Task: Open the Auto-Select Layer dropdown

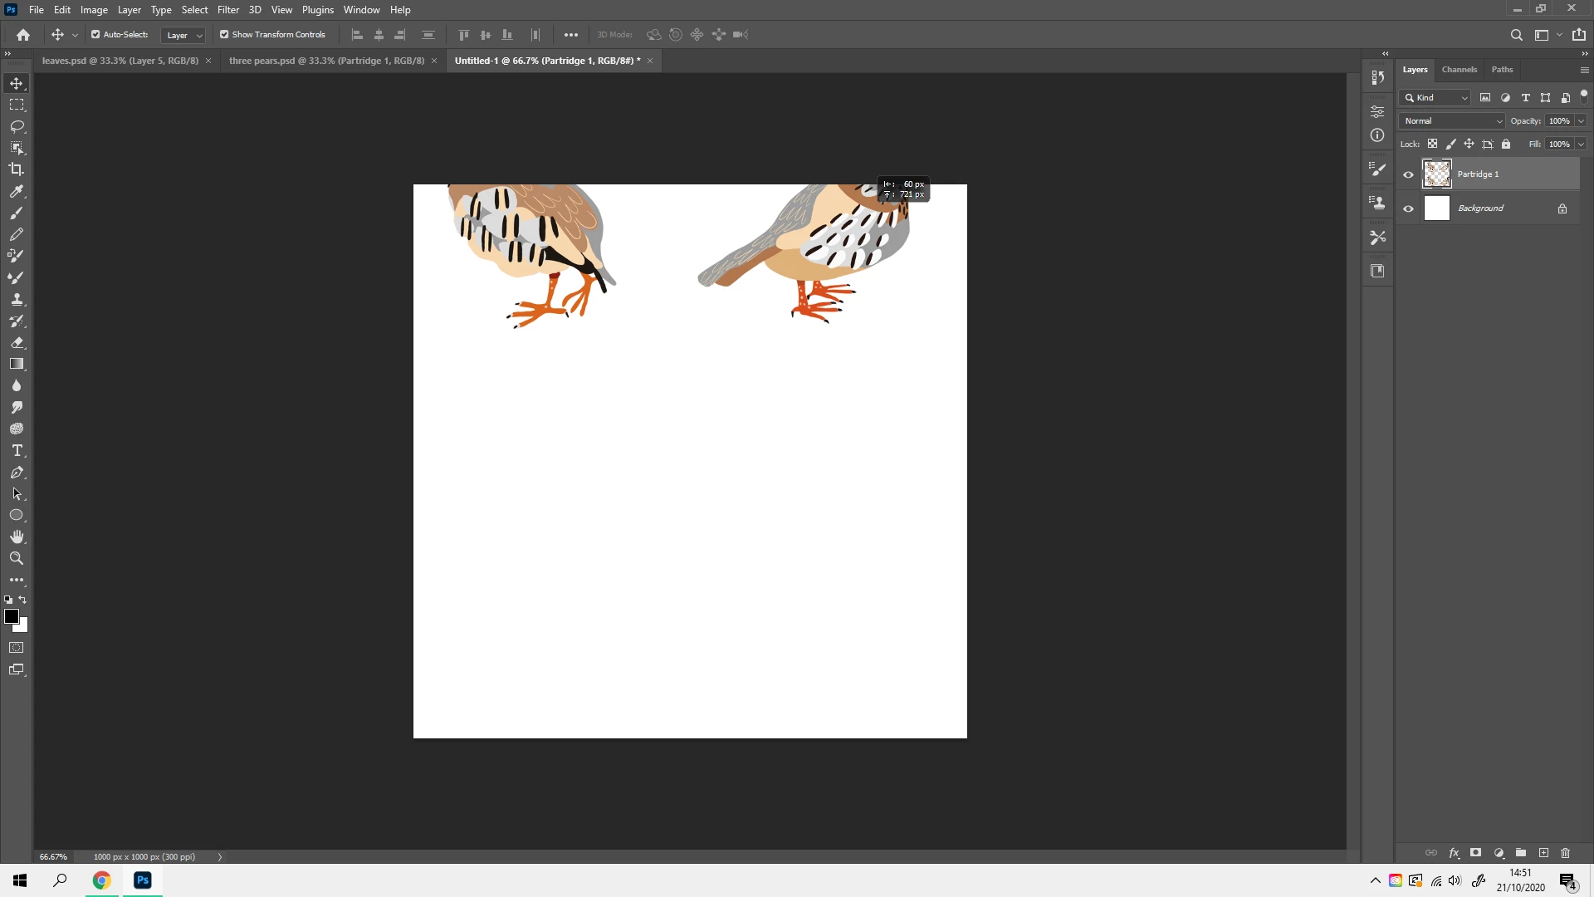Action: [183, 35]
